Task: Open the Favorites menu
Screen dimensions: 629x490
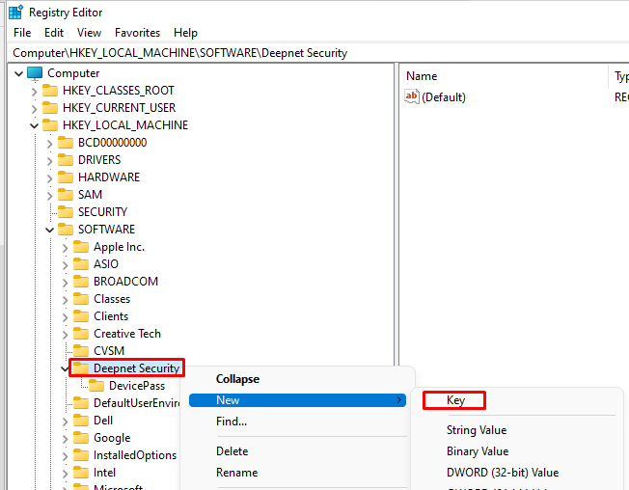Action: coord(138,33)
